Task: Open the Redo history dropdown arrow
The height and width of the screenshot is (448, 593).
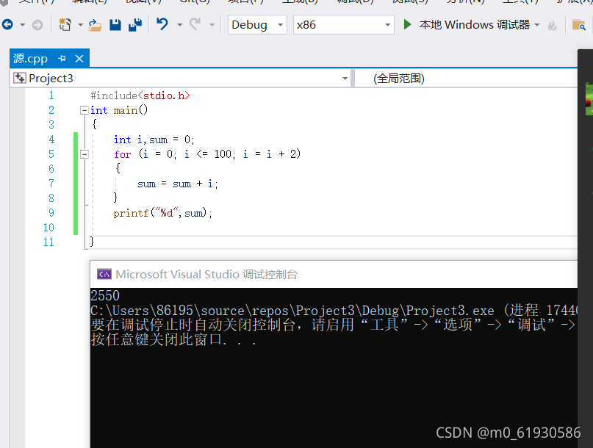Action: [212, 25]
